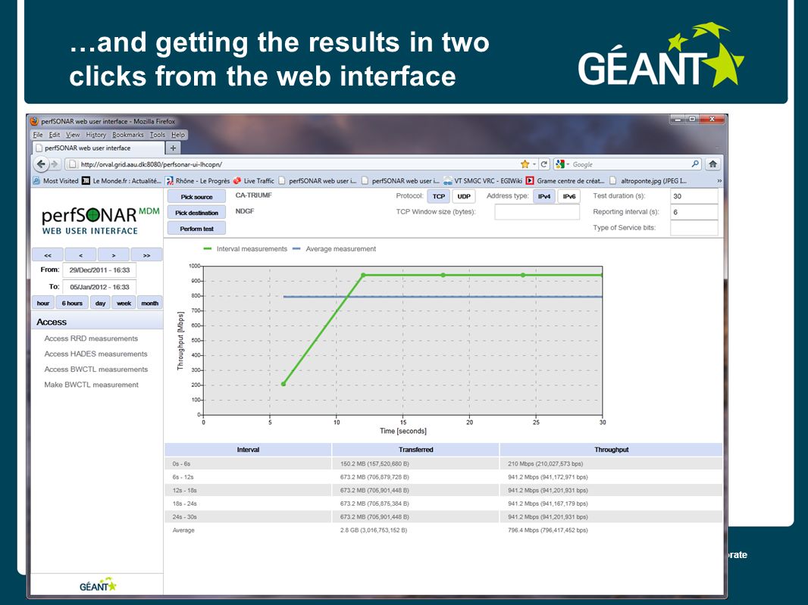Click the Transferred column header
Screen dimensions: 808x605
[416, 450]
